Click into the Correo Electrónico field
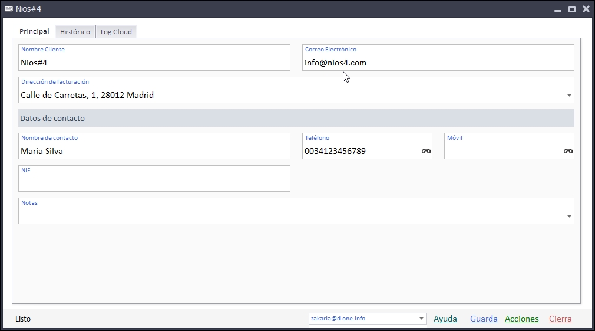 437,63
